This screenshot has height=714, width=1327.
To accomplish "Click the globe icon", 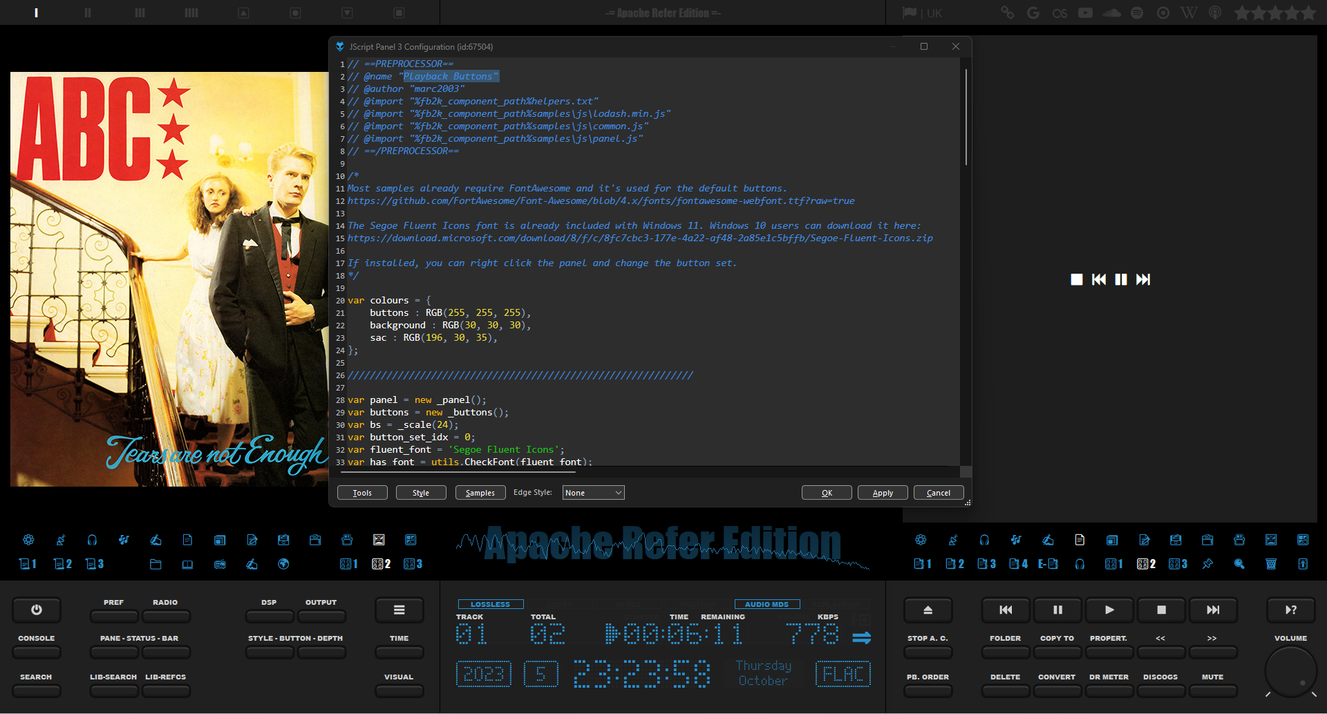I will tap(283, 564).
